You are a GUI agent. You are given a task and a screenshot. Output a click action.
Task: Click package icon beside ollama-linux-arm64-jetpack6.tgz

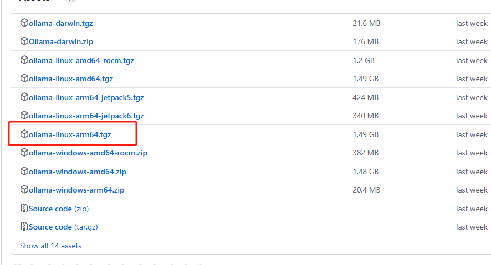[24, 115]
